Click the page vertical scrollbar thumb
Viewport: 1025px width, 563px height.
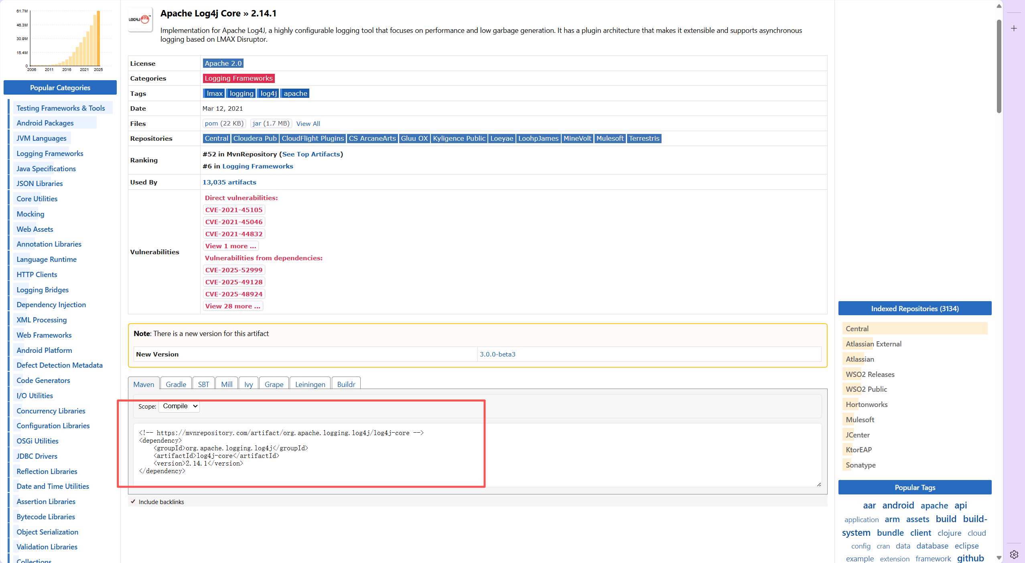click(x=999, y=66)
